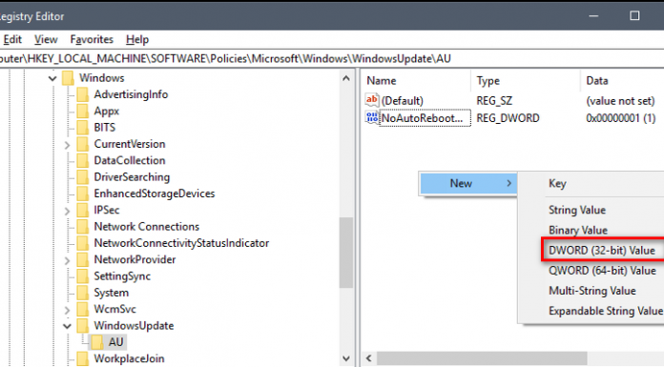Click the AdvertisingInfo folder icon
The width and height of the screenshot is (664, 367).
(83, 94)
